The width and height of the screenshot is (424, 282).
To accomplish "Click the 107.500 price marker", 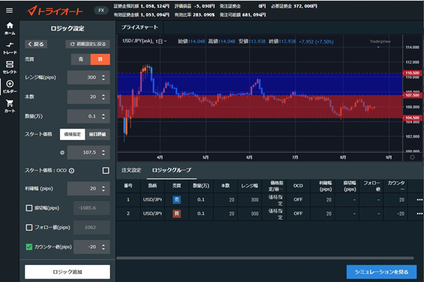I will (412, 95).
